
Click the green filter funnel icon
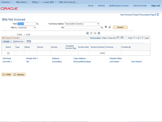click(106, 27)
